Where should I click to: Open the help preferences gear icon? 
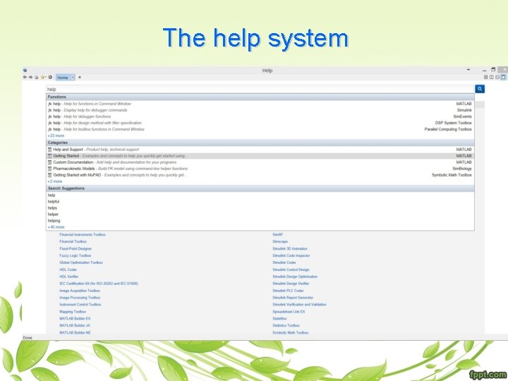50,77
